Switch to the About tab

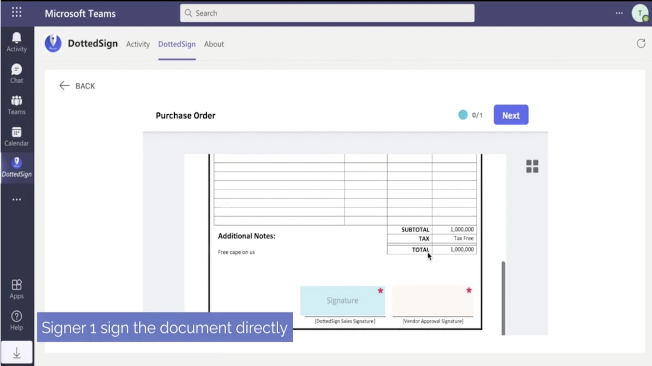(x=214, y=44)
